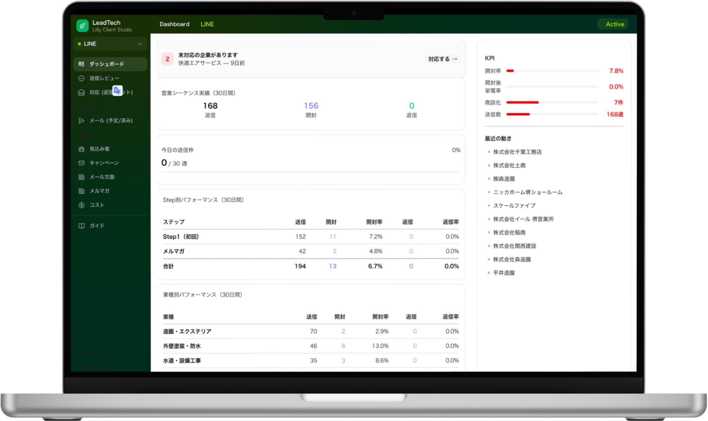Select 株式会社稲商 in 最近の動き
The width and height of the screenshot is (708, 421).
coord(509,233)
